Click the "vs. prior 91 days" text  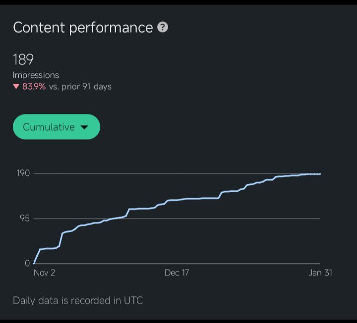(80, 87)
